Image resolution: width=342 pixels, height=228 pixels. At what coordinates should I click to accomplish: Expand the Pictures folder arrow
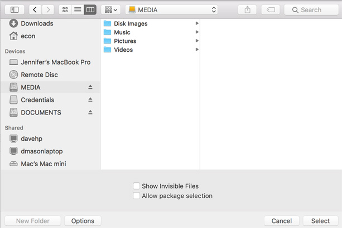click(x=197, y=41)
